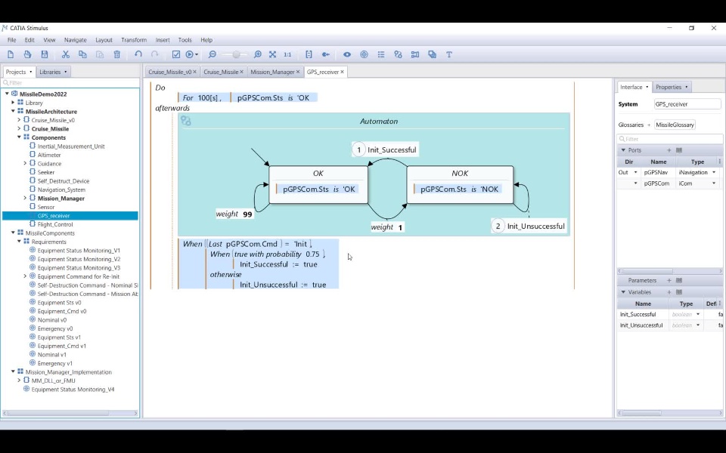726x453 pixels.
Task: Click the brackets icon in the toolbar
Action: coord(309,54)
